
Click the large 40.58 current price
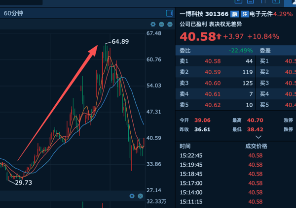pos(198,36)
